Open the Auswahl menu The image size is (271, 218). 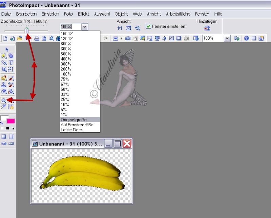tap(102, 14)
